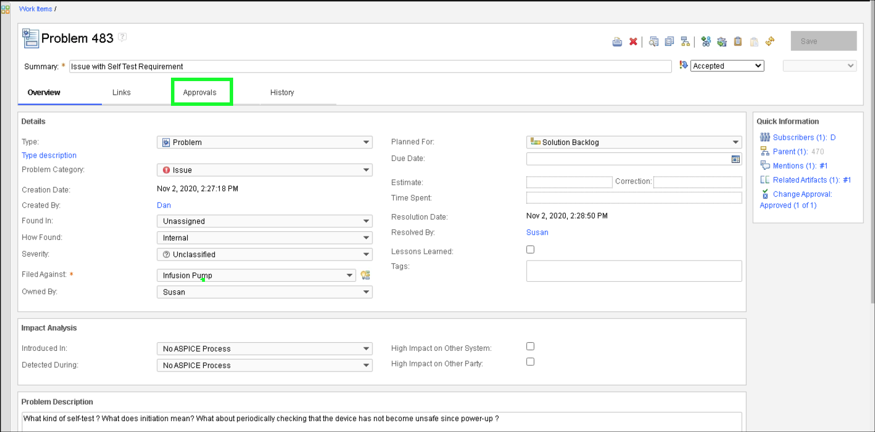Click the yellow refresh arrows icon
Screen dimensions: 875x432
[x=770, y=41]
